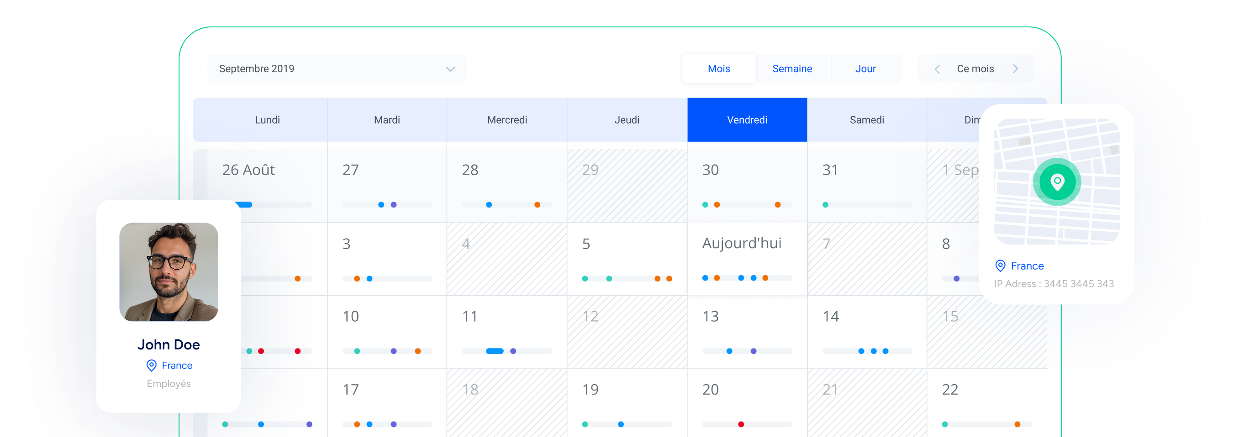Click the IP Adress text

(x=1054, y=284)
